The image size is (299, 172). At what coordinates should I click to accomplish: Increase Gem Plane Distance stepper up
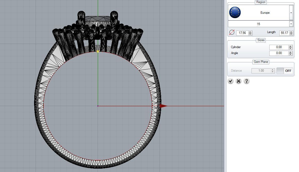[x=273, y=70]
